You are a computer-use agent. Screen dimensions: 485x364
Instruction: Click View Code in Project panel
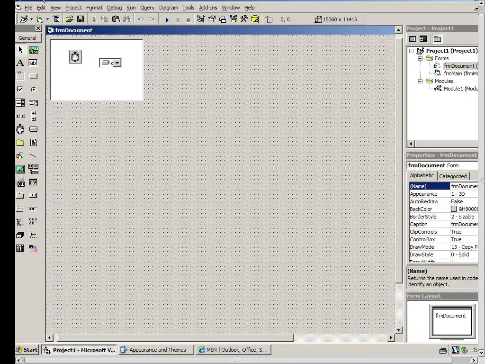tap(413, 39)
